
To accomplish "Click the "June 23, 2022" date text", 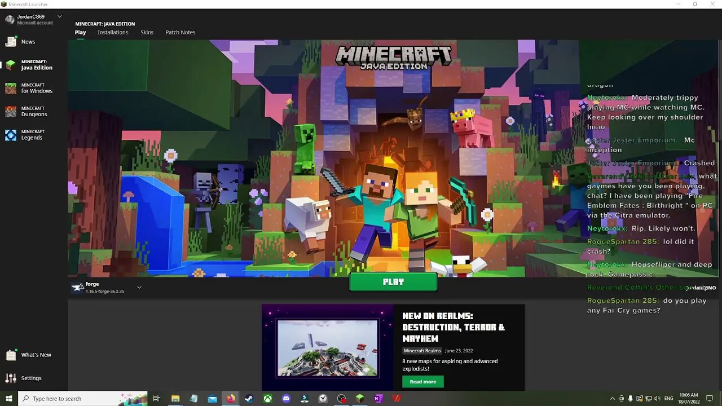I will point(459,351).
